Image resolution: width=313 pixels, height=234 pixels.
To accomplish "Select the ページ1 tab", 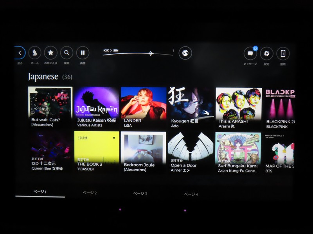I will point(40,192).
